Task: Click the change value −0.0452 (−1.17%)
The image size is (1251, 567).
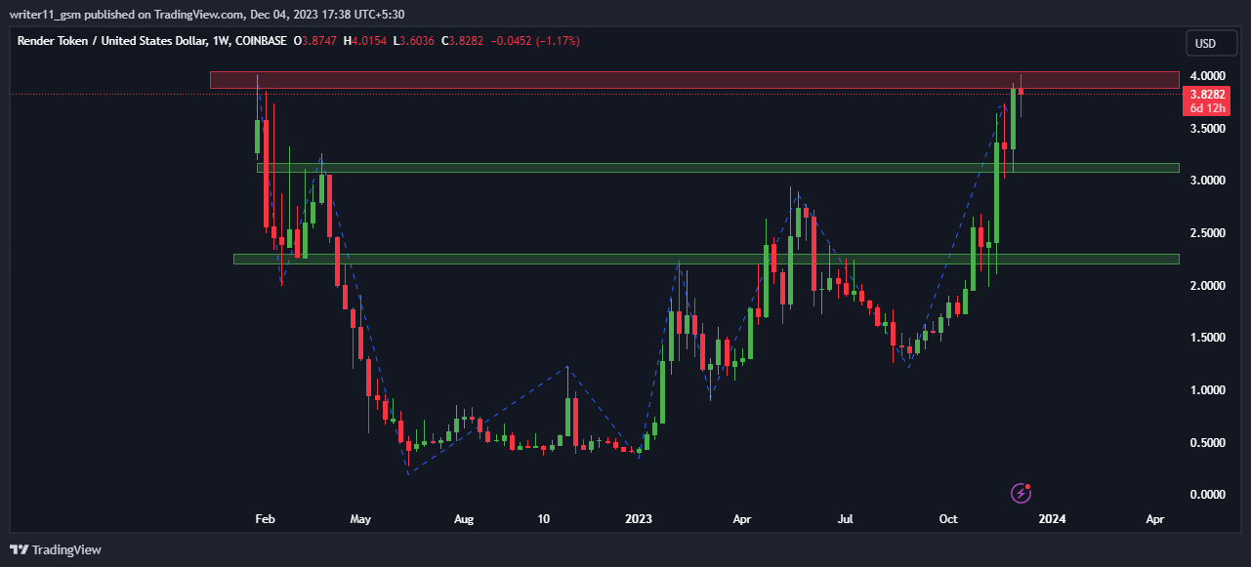Action: pyautogui.click(x=535, y=41)
